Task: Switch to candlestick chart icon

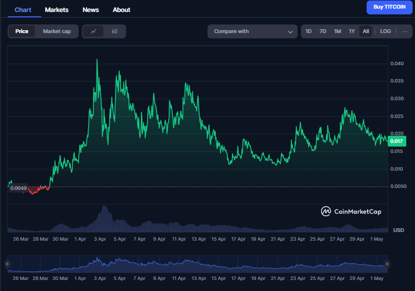Action: tap(115, 31)
